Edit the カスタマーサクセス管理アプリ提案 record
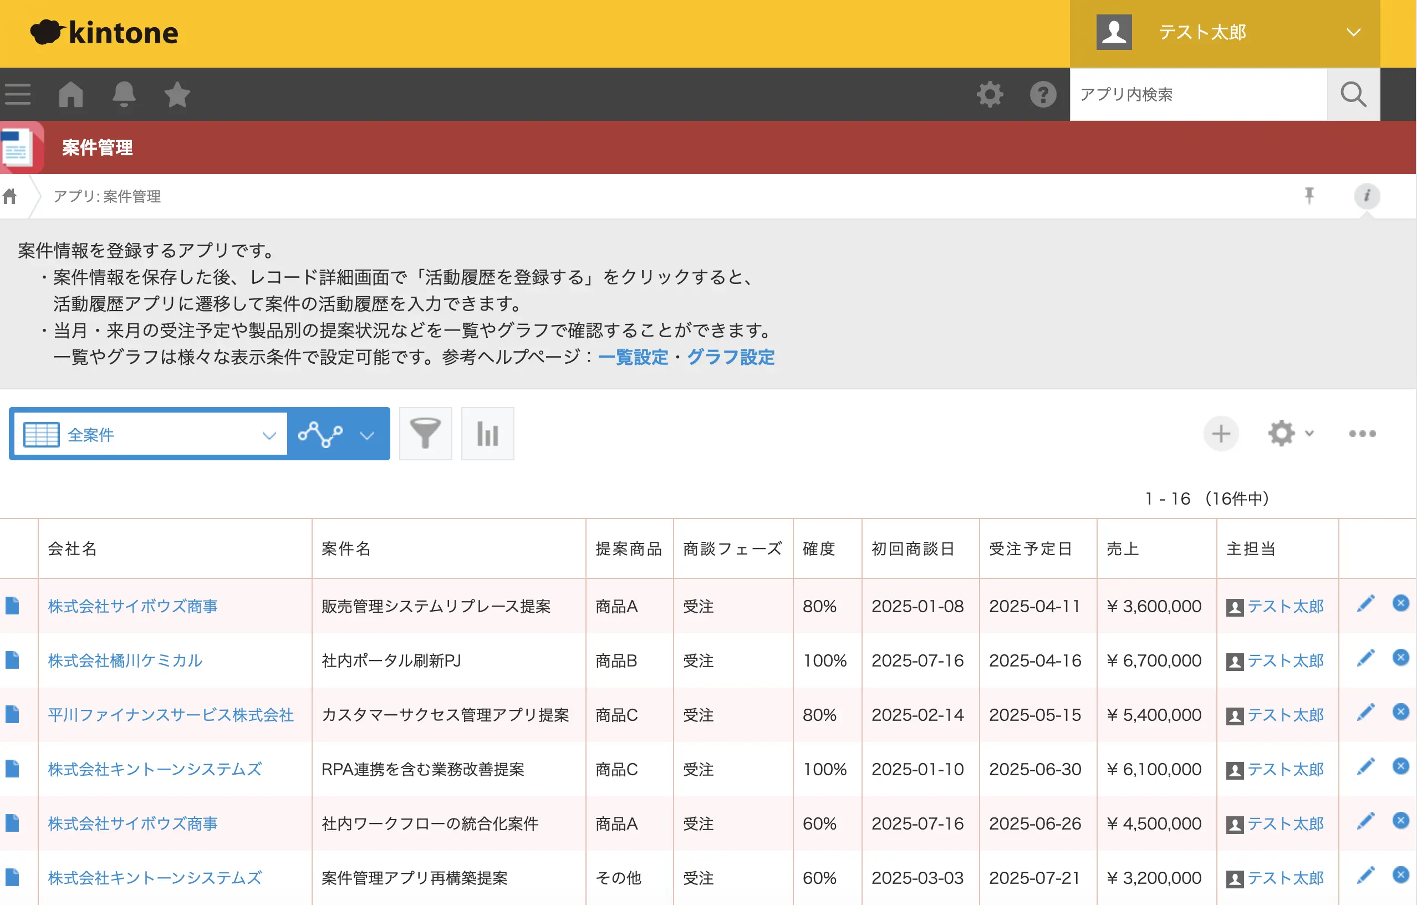Screen dimensions: 1417x905 click(x=1366, y=712)
